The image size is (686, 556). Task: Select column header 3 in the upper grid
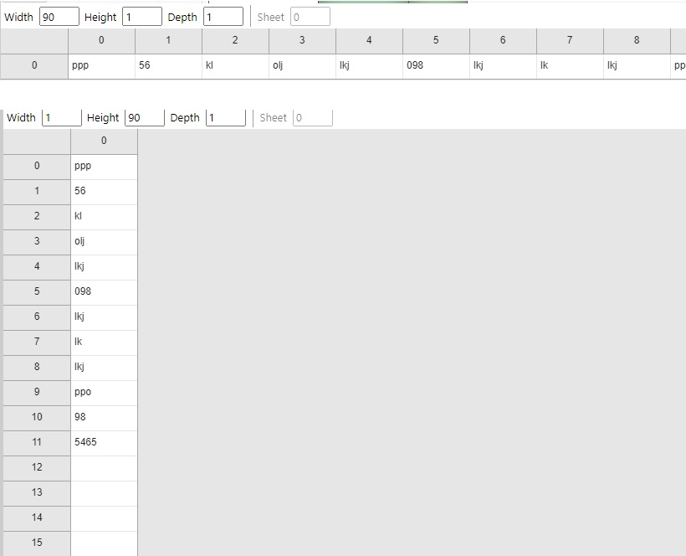pyautogui.click(x=302, y=41)
